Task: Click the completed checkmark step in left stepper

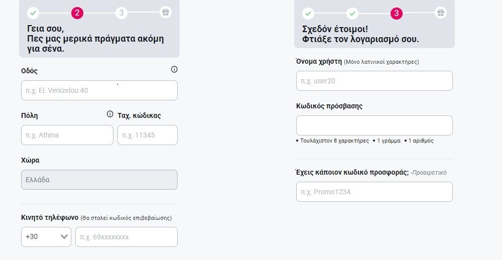Action: (x=33, y=13)
